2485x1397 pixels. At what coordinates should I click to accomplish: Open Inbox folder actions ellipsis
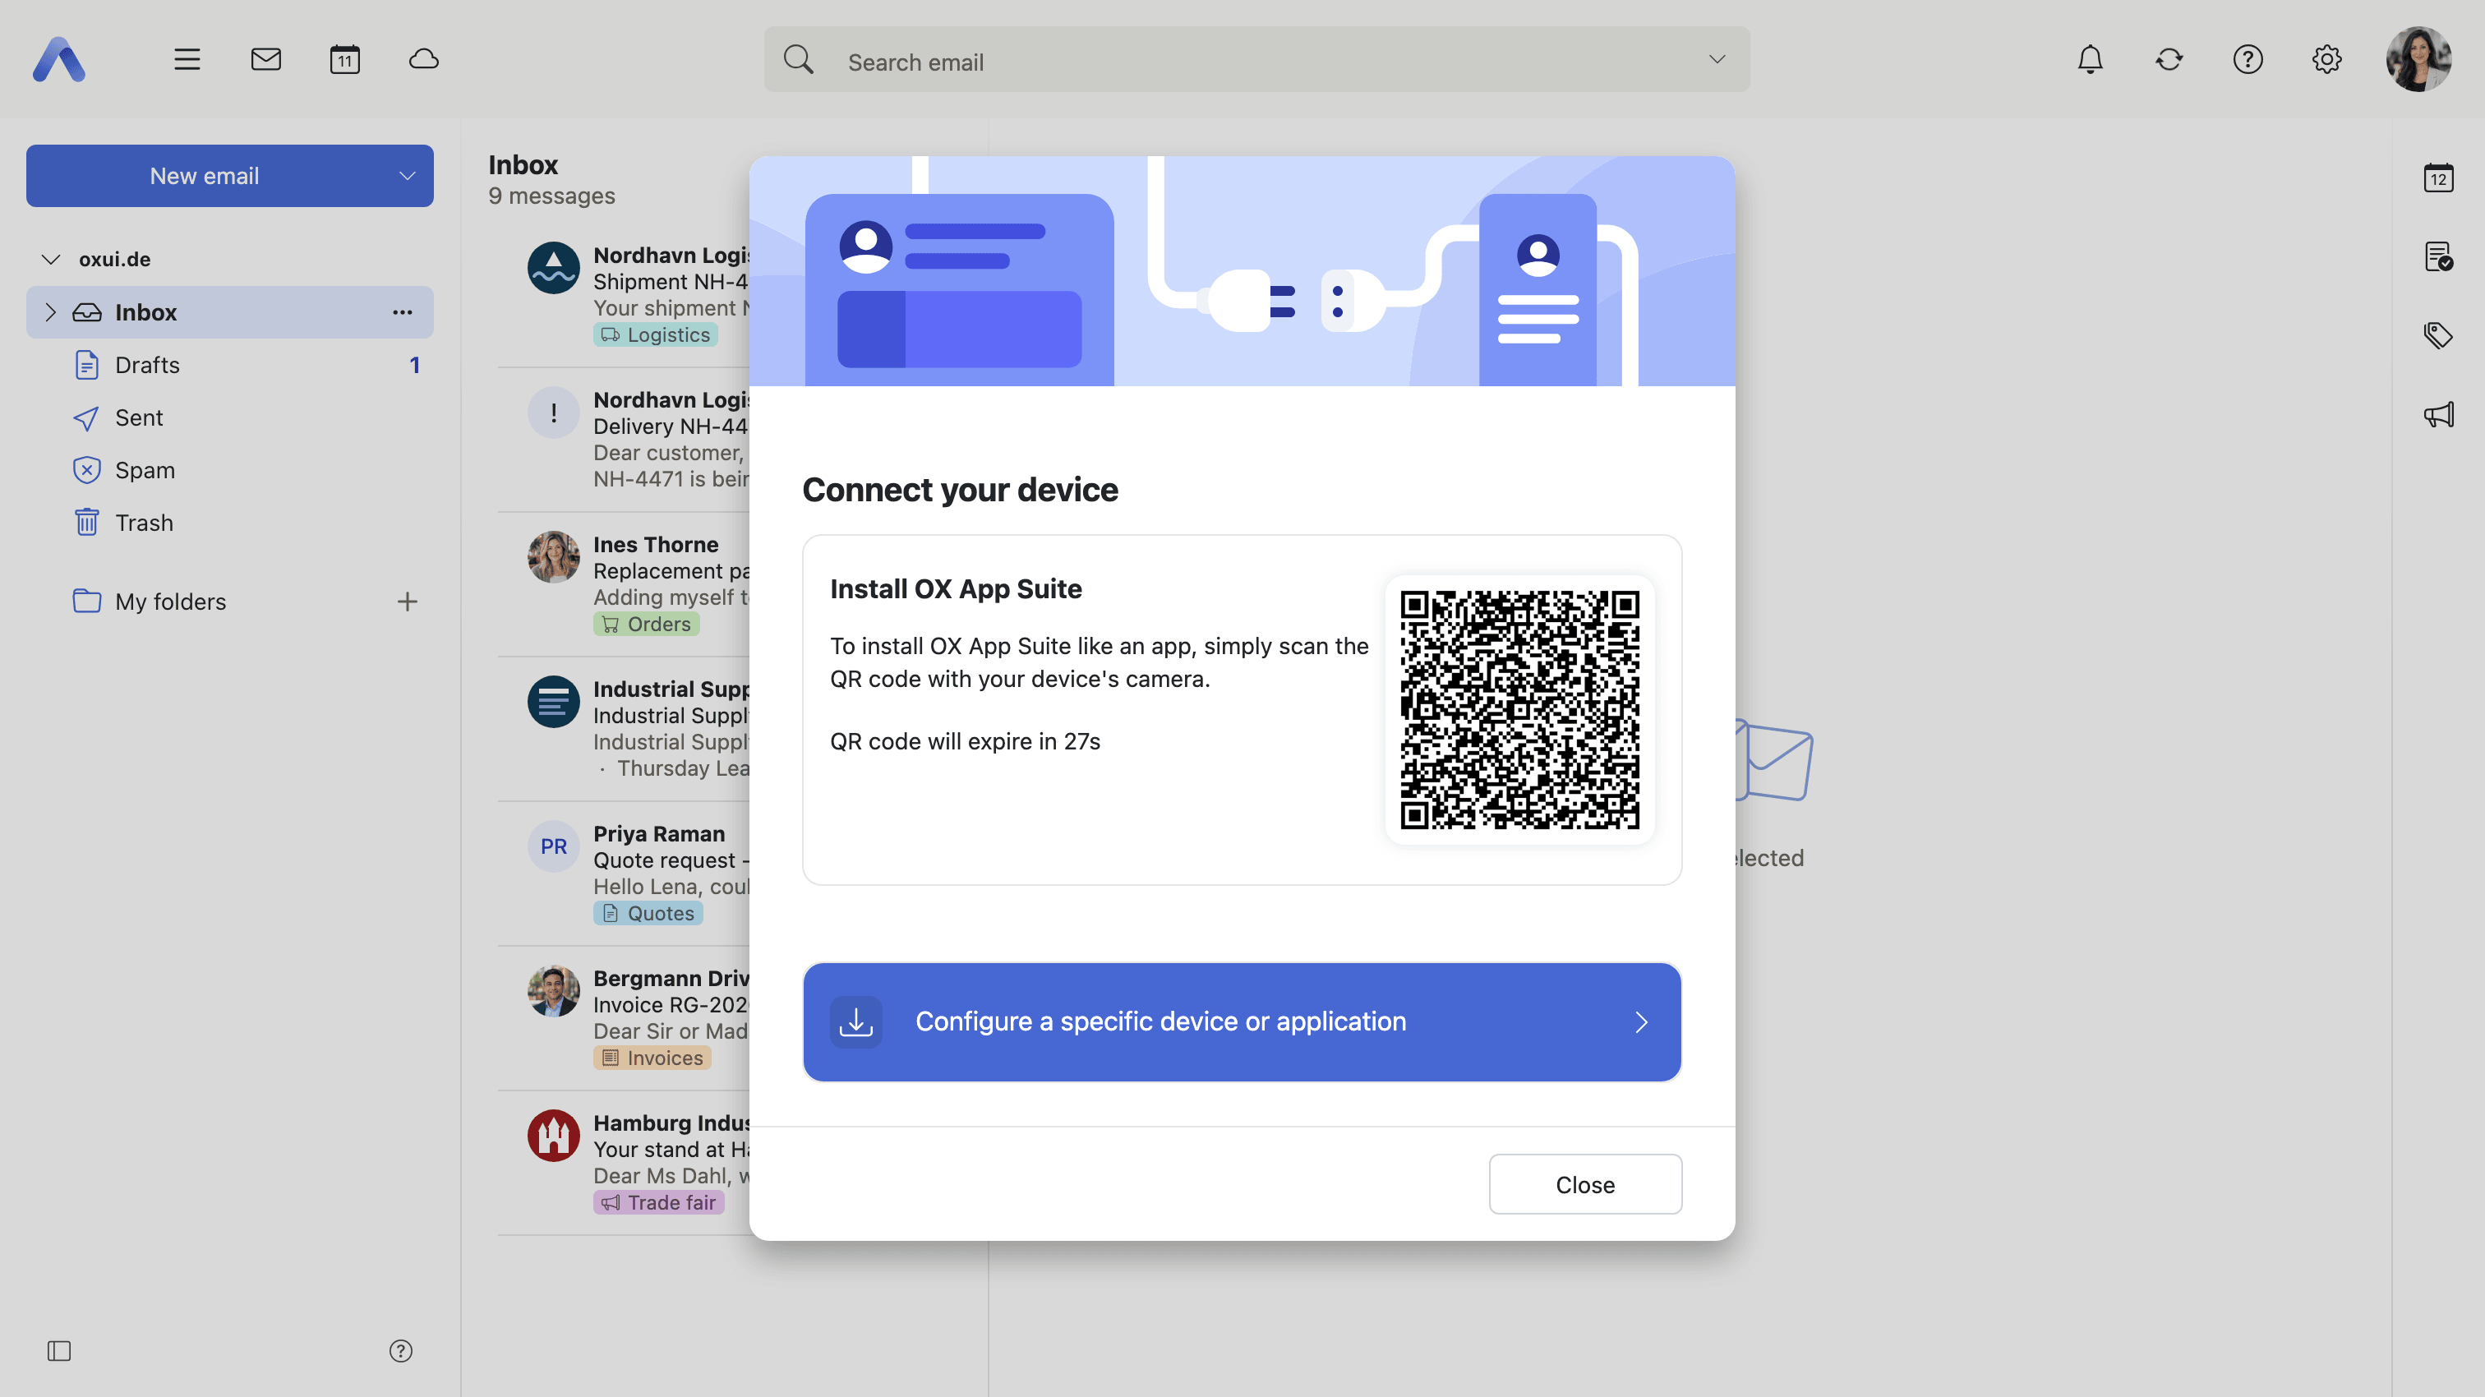(403, 312)
